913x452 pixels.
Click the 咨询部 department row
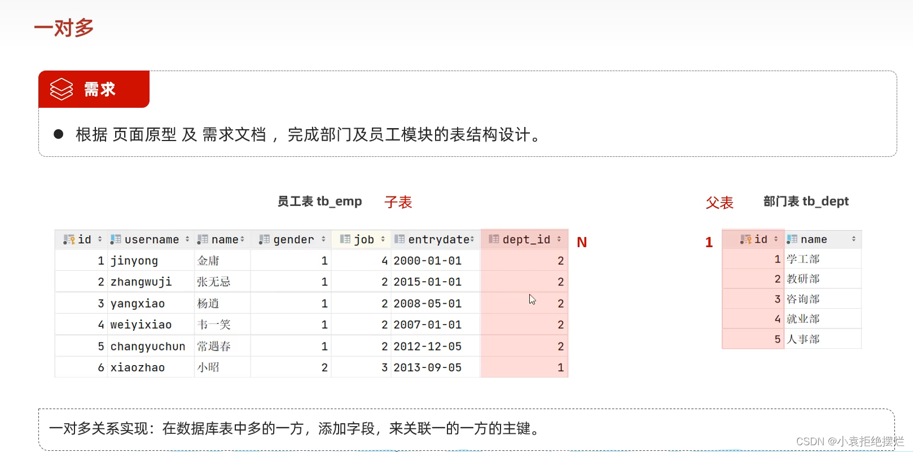click(x=792, y=299)
